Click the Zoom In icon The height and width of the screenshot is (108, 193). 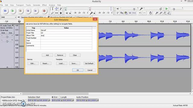pyautogui.click(x=157, y=13)
